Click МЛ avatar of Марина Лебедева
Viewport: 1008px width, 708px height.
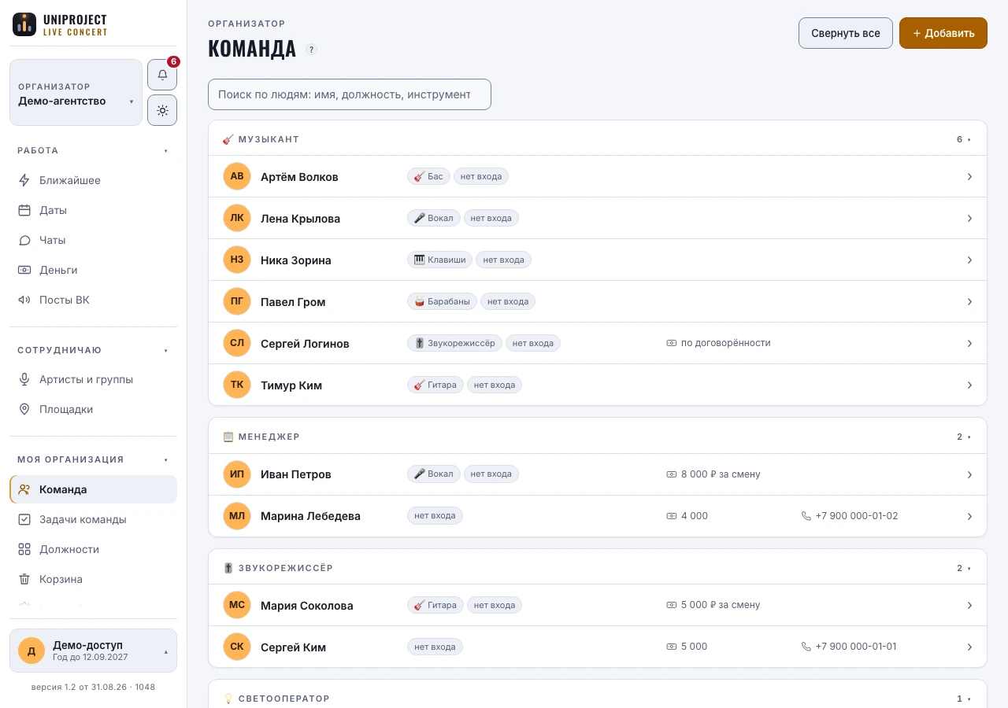click(x=237, y=516)
